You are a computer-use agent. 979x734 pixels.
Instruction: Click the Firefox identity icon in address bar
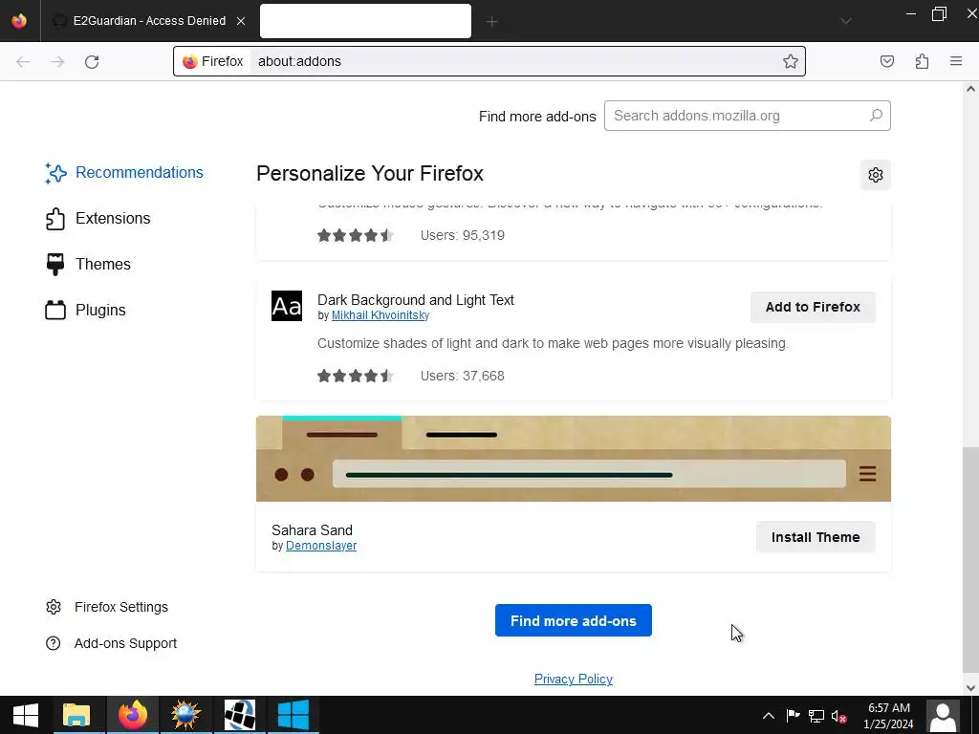point(213,61)
